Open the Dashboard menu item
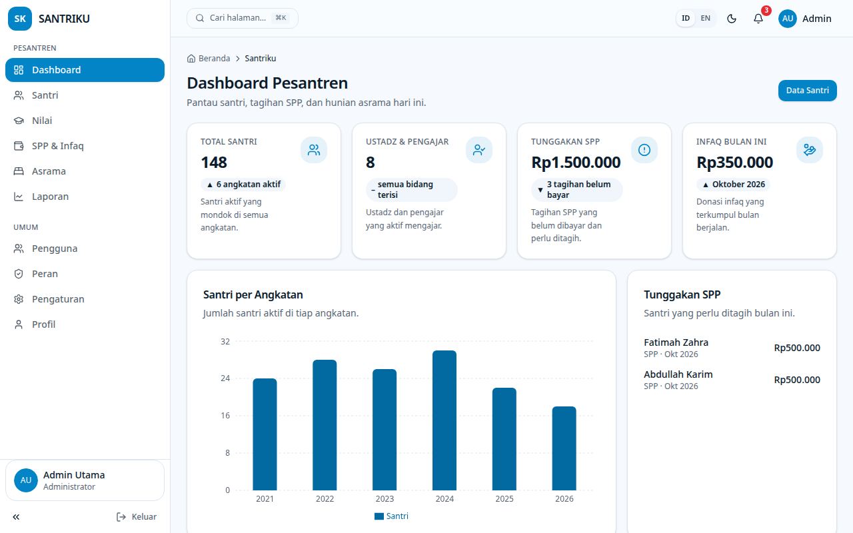Screen dimensions: 853x533 point(85,70)
